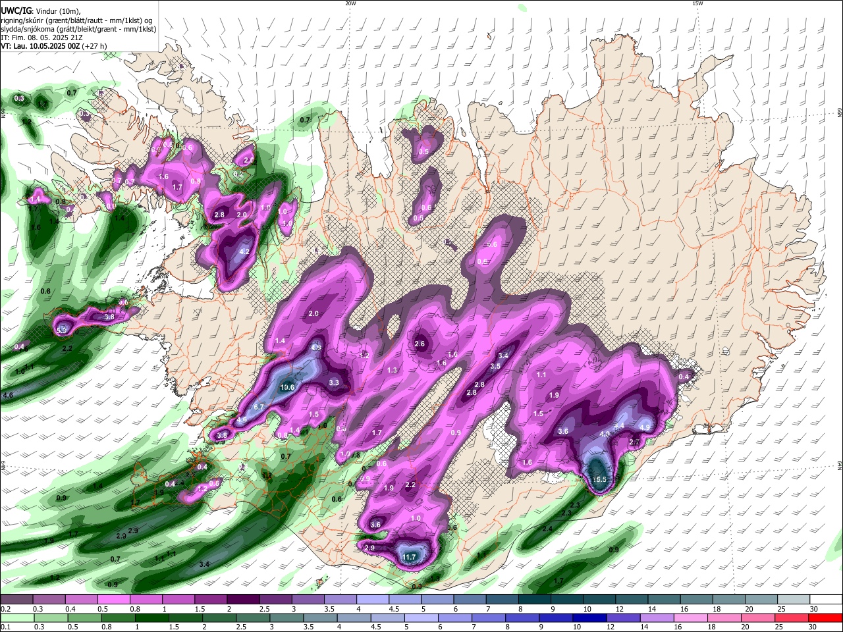Image resolution: width=843 pixels, height=632 pixels.
Task: Click the 4.2 value in the Westfjords snow band
Action: [244, 251]
